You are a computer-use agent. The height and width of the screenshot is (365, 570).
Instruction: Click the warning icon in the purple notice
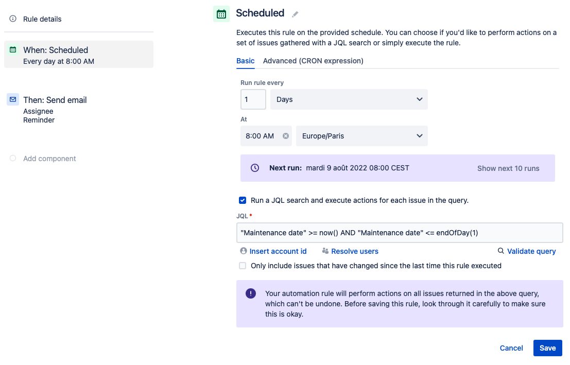point(251,293)
